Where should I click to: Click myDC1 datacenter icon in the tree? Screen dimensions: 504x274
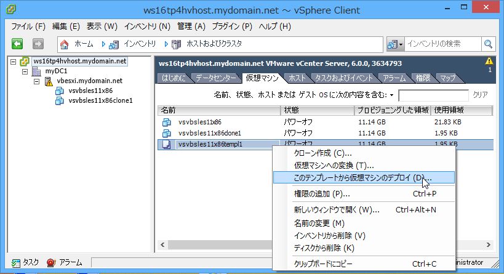pos(36,71)
